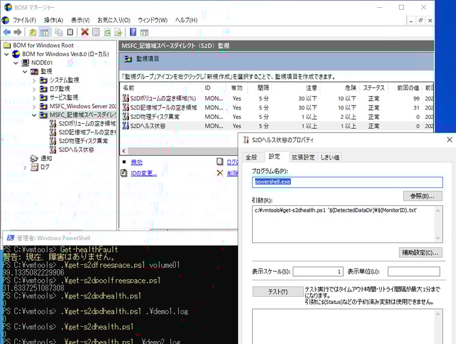Click the プログラム名 input field
This screenshot has height=344, width=456.
[347, 182]
